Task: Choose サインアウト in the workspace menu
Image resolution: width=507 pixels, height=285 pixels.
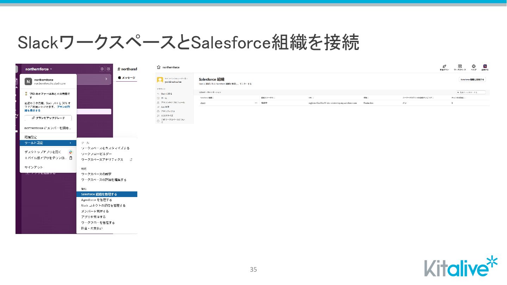Action: (x=34, y=167)
